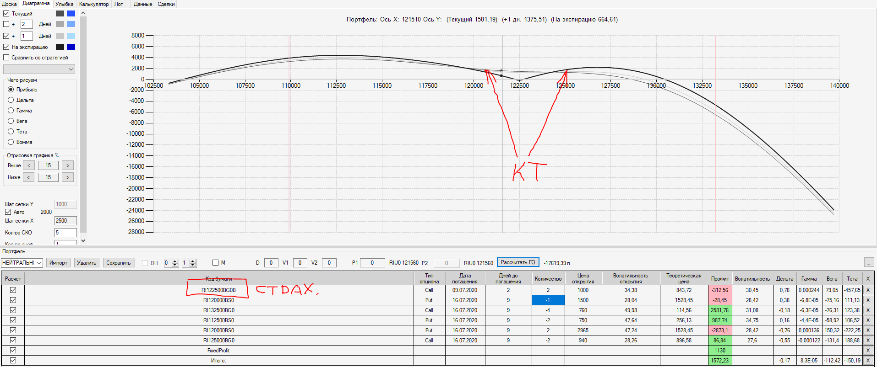Screen dimensions: 877x367
Task: Open the Калькулятор tab
Action: (94, 4)
